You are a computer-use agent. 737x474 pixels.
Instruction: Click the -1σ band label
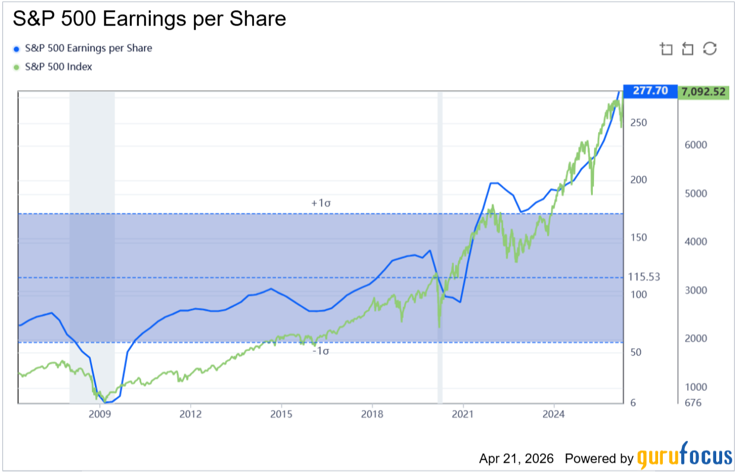(x=320, y=351)
